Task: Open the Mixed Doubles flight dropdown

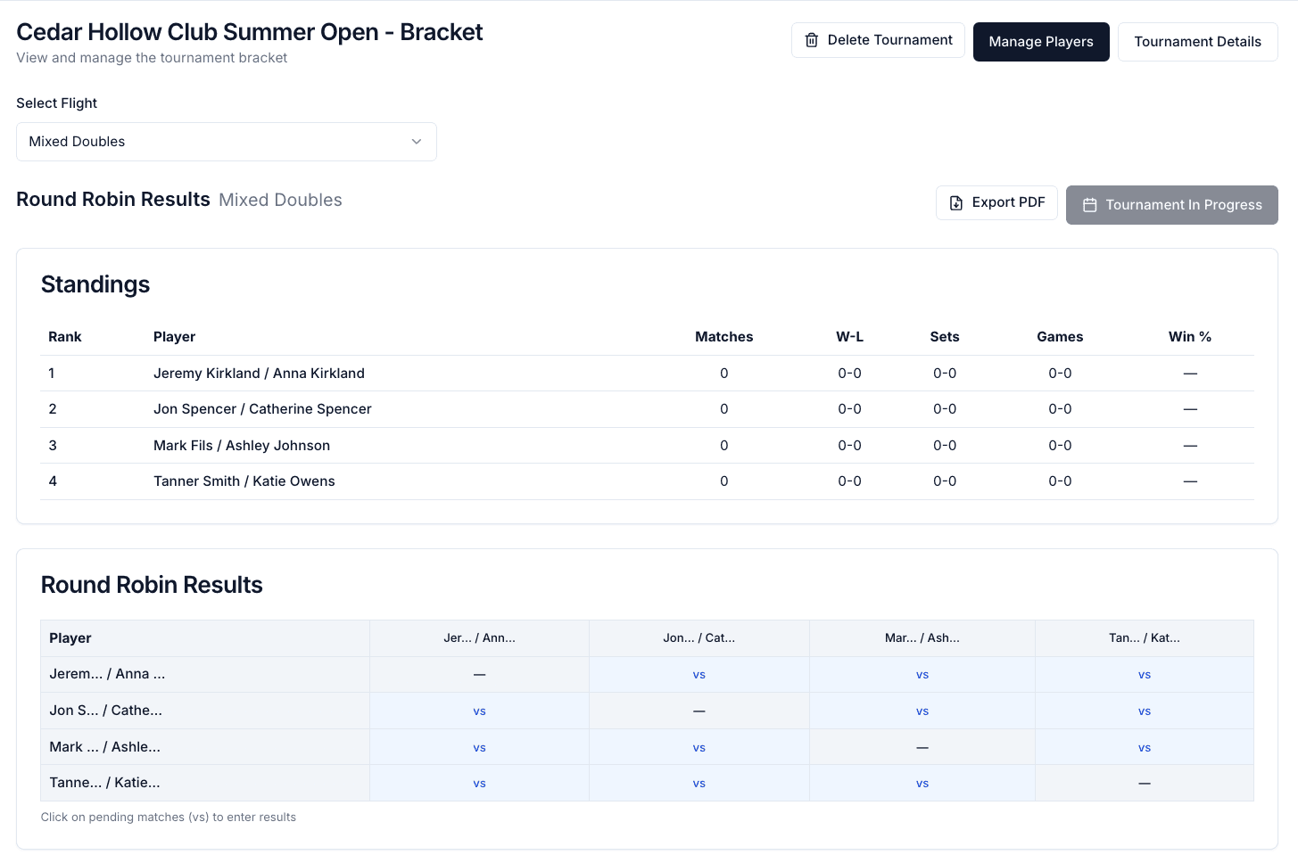Action: (227, 142)
